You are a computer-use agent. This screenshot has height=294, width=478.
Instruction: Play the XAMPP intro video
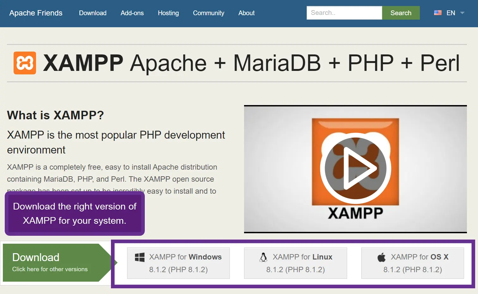355,168
